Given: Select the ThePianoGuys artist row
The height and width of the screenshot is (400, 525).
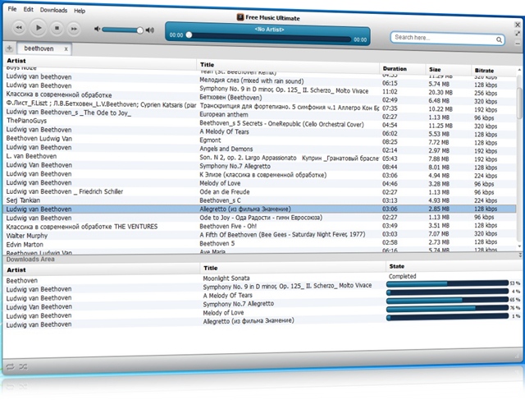Looking at the screenshot, I should point(26,121).
